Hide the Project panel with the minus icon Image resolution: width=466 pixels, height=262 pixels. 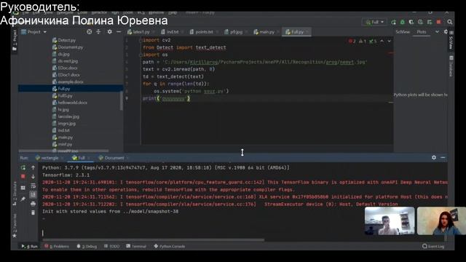[119, 32]
